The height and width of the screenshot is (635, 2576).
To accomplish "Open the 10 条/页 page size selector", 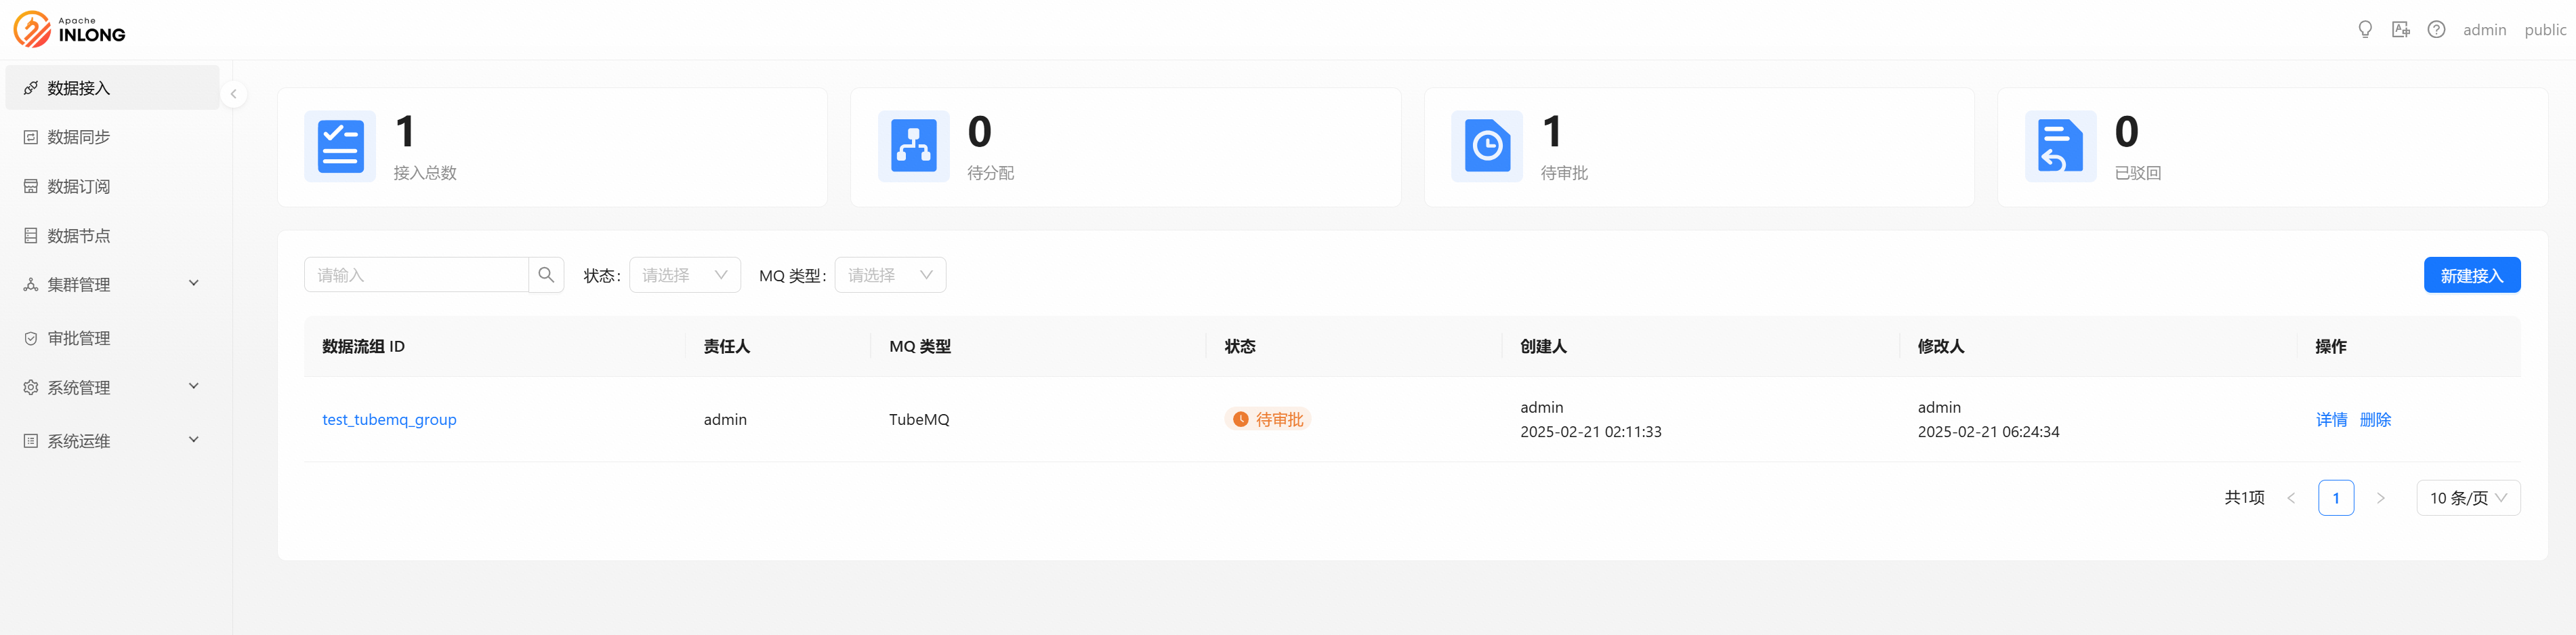I will click(2467, 498).
